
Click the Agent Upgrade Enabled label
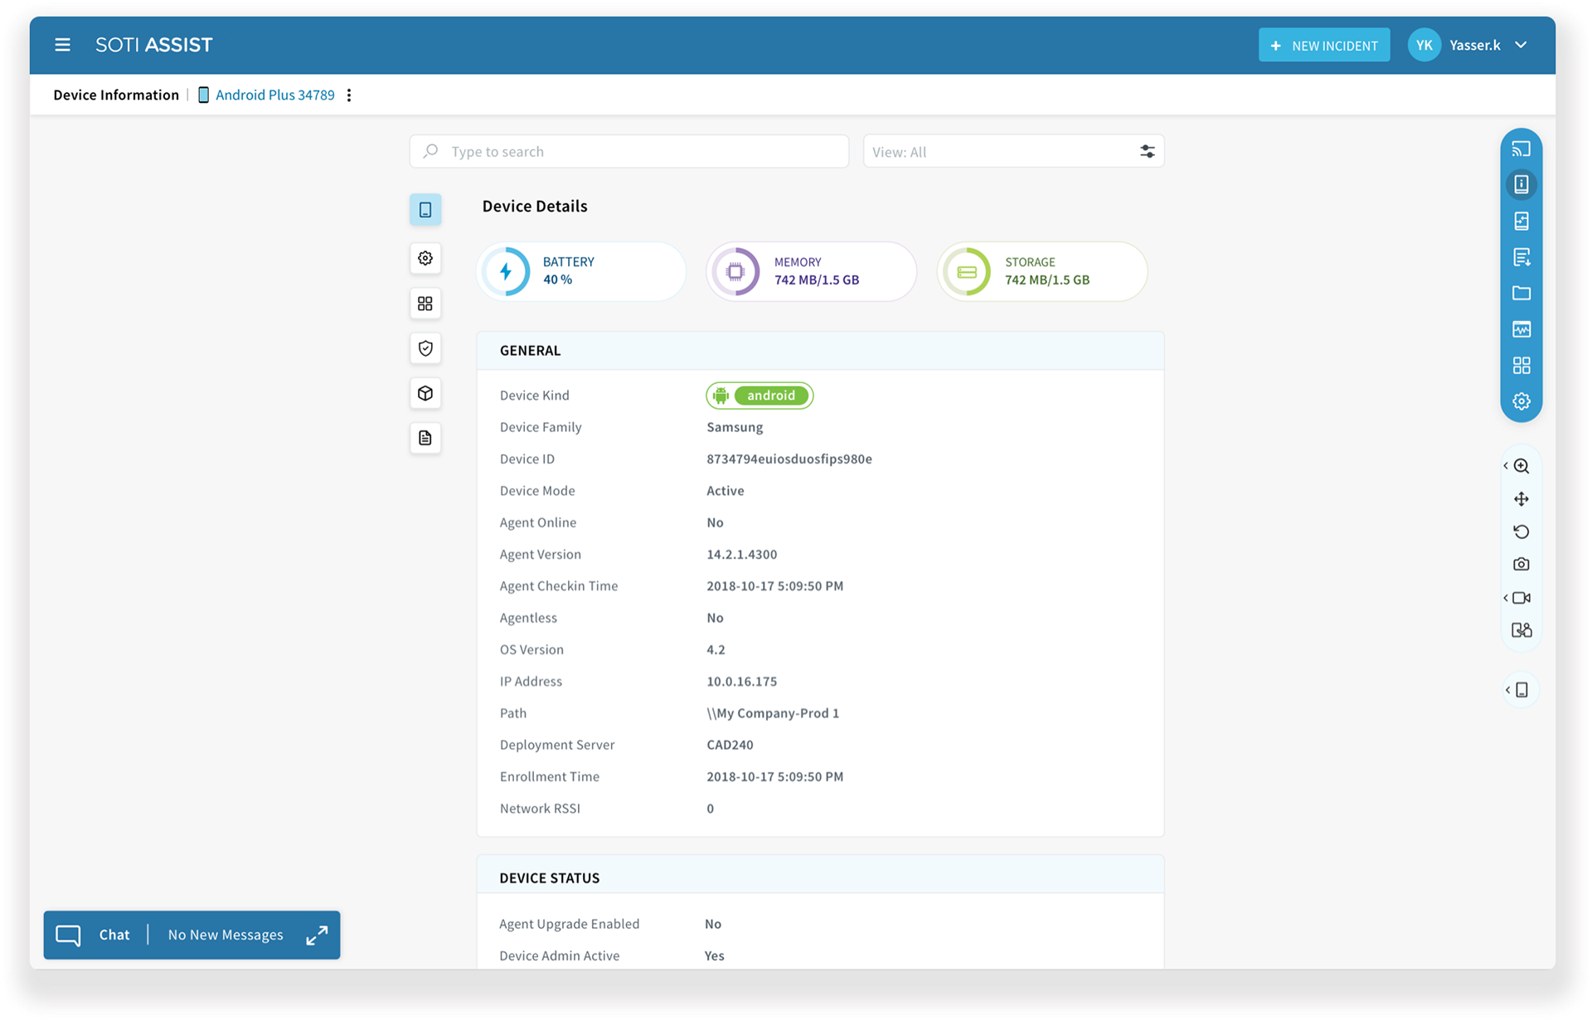coord(570,924)
